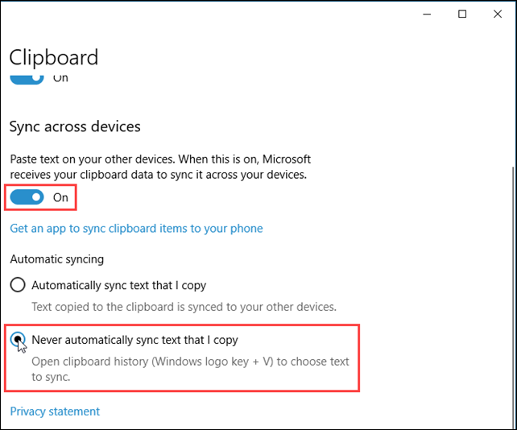The width and height of the screenshot is (517, 430).
Task: Open the Privacy statement link
Action: click(x=55, y=411)
